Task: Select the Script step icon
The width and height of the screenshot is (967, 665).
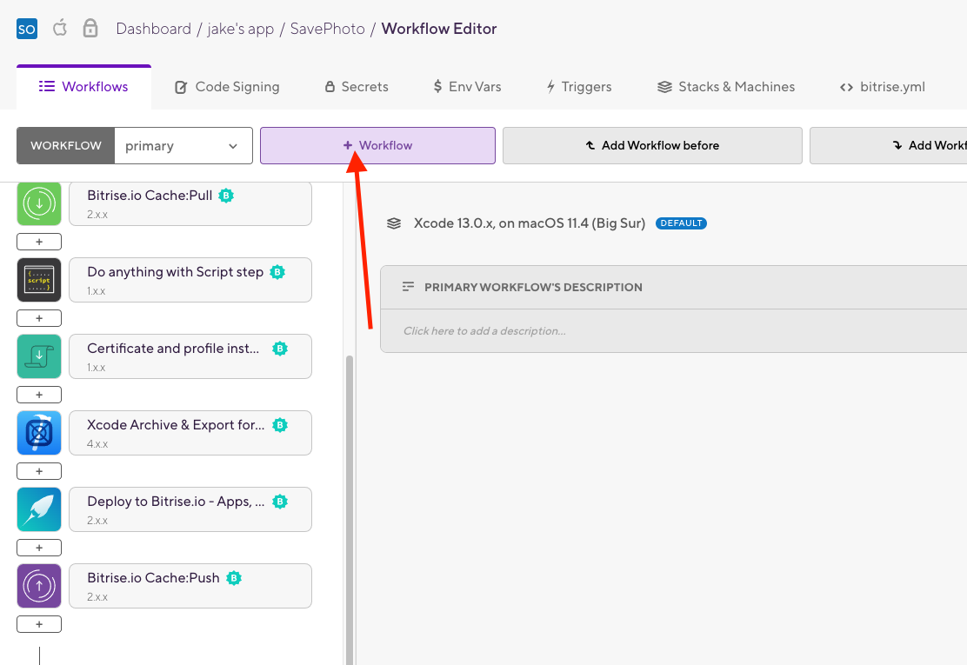Action: (39, 280)
